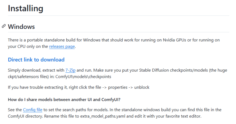Open the releases page link
Image resolution: width=236 pixels, height=124 pixels.
62,47
